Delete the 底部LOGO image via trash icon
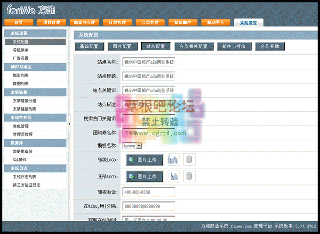 (189, 176)
